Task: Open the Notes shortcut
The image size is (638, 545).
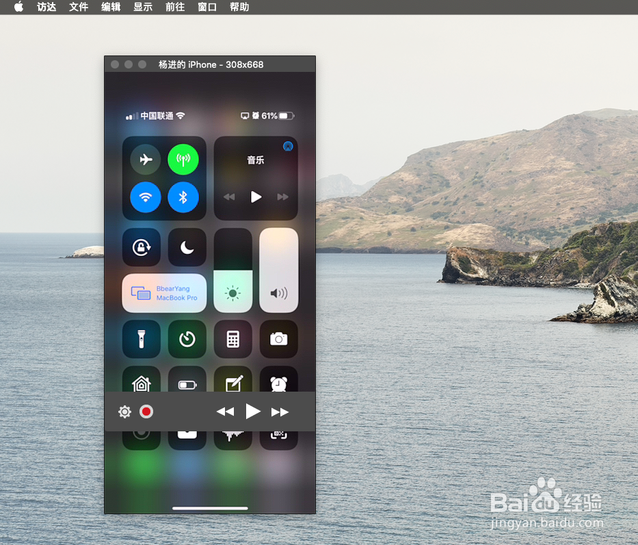Action: point(233,379)
